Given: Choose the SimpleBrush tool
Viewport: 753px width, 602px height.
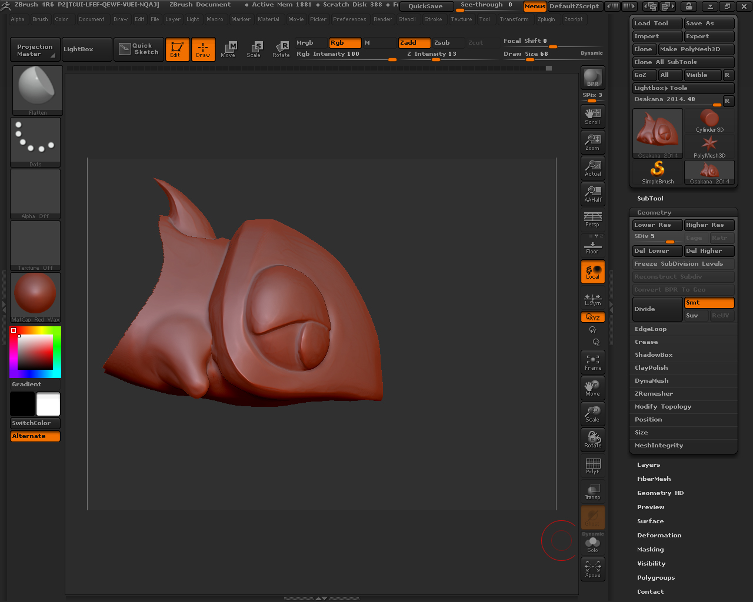Looking at the screenshot, I should pos(658,173).
